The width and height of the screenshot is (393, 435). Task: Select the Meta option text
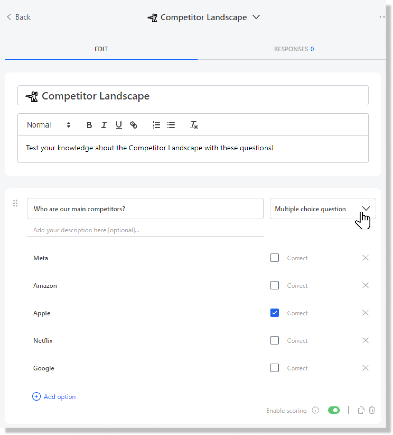coord(41,258)
